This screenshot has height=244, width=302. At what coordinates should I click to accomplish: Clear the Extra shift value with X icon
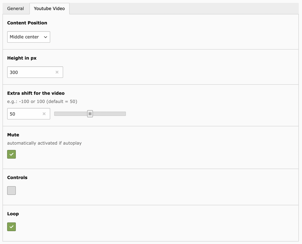(44, 114)
